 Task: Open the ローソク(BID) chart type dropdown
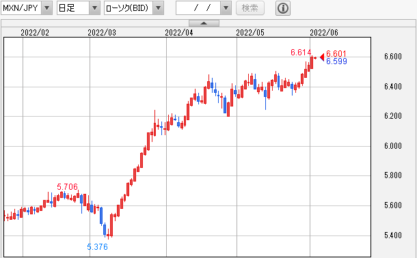pos(134,8)
